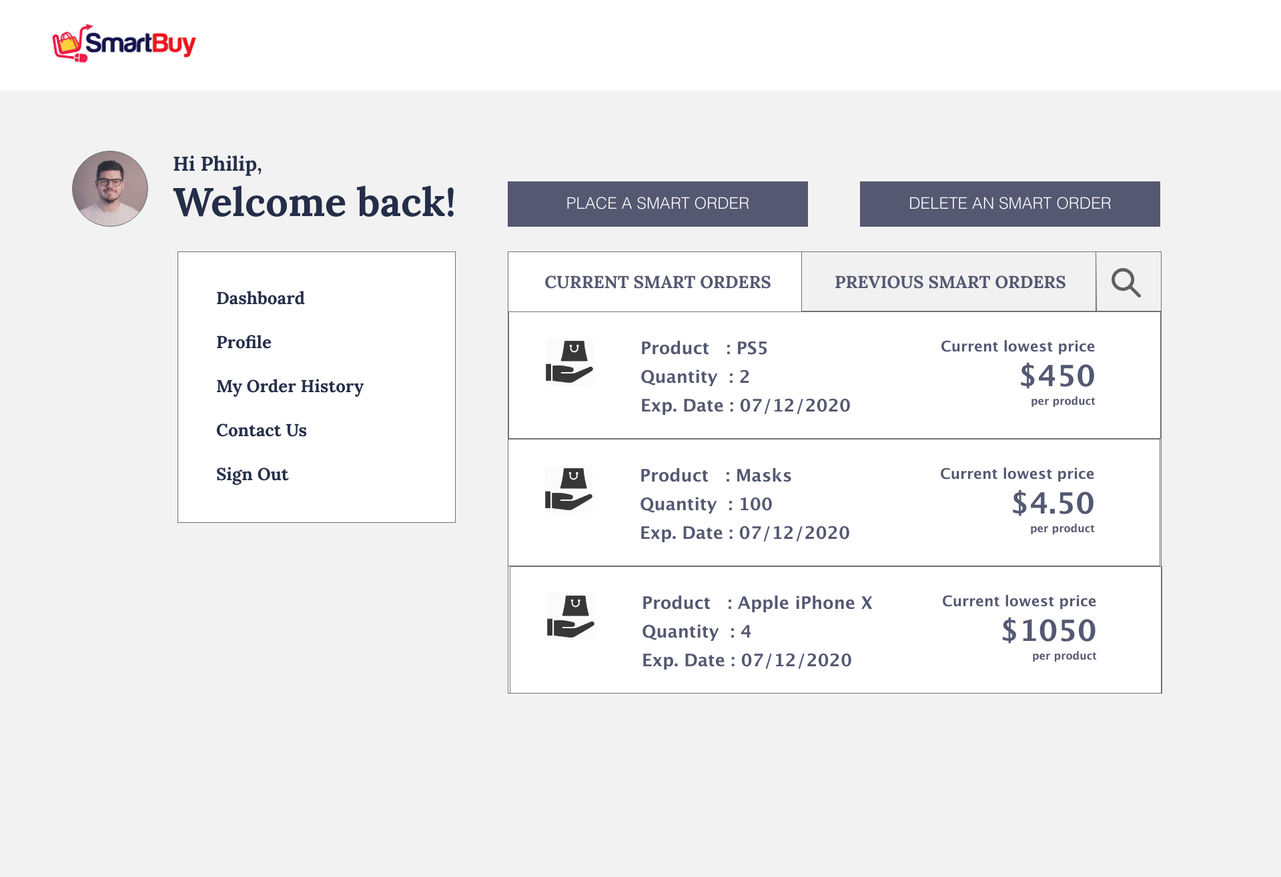Open Dashboard from the sidebar
This screenshot has width=1281, height=877.
coord(260,298)
